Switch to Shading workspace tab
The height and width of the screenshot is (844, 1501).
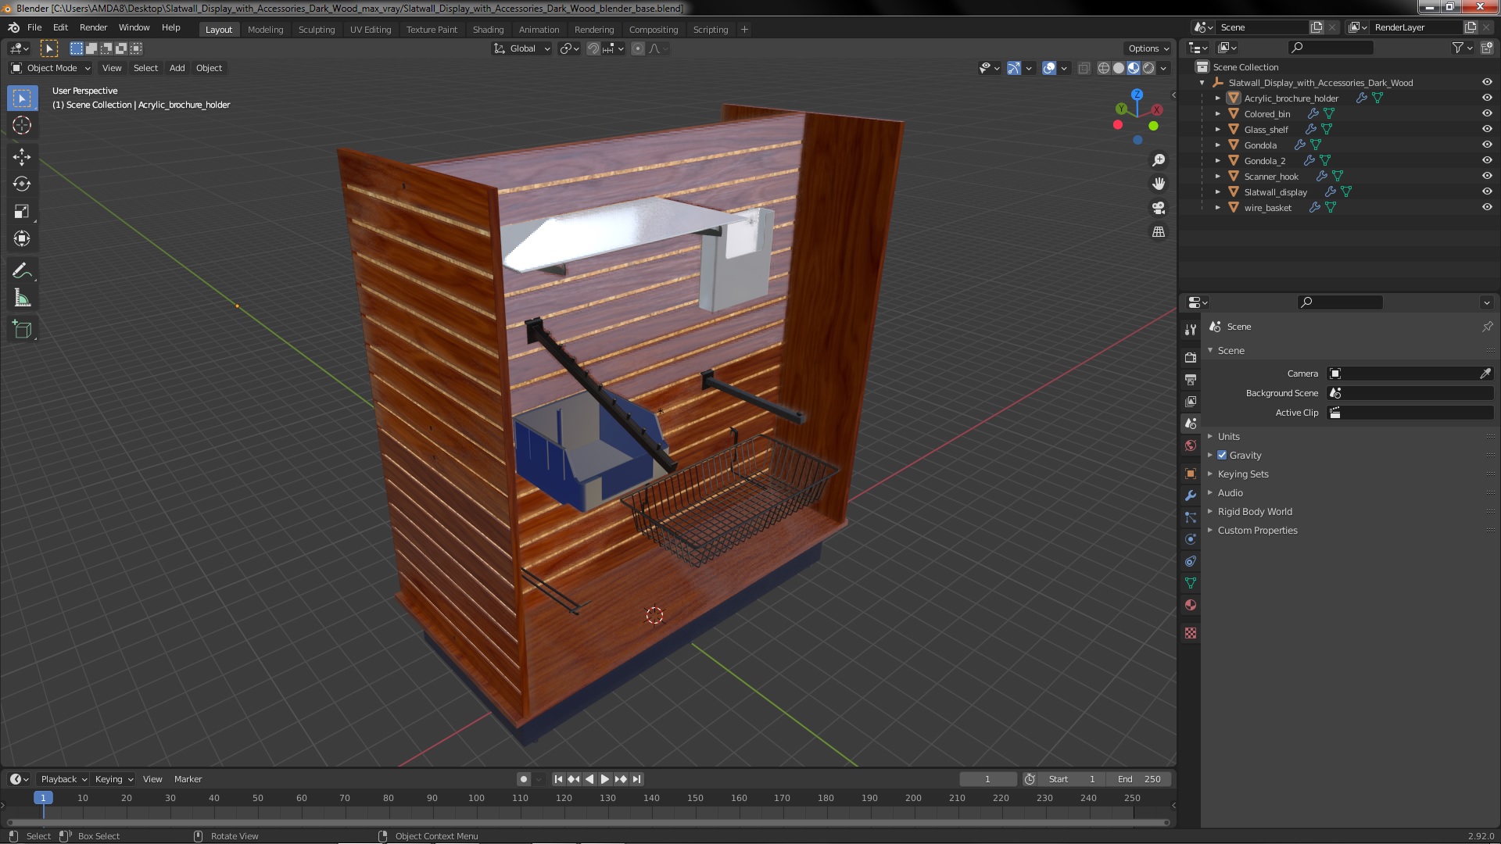click(488, 30)
